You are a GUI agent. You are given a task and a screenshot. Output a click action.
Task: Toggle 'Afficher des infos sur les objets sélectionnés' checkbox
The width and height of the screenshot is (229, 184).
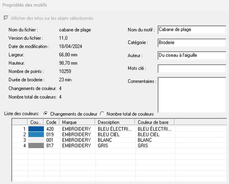coord(6,18)
